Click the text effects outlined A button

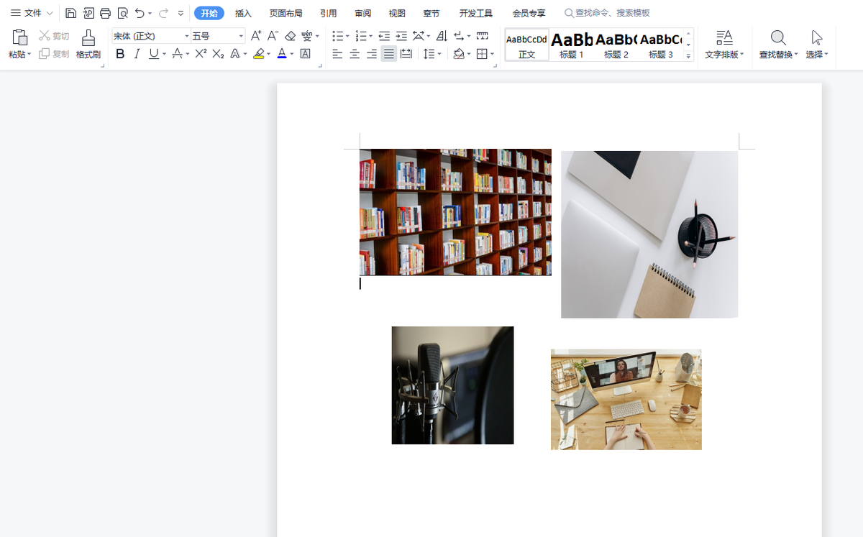[234, 54]
